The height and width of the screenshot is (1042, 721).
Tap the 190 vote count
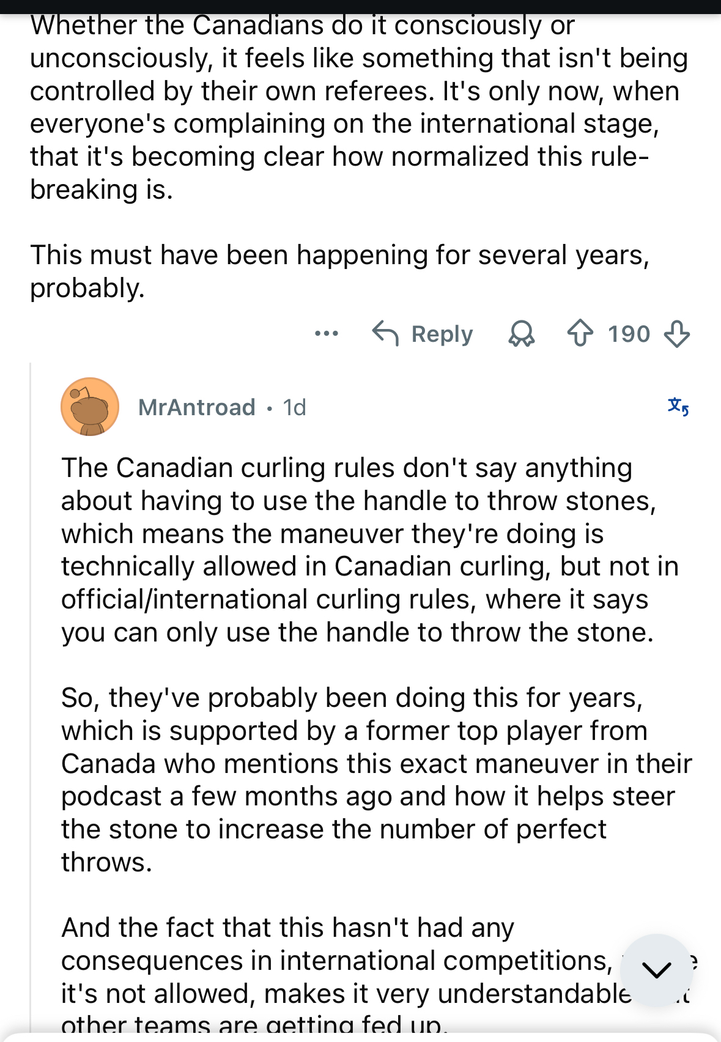[628, 334]
